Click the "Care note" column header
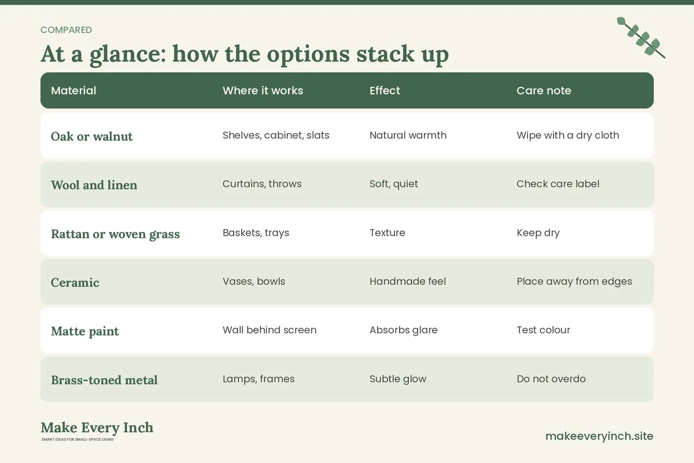Viewport: 694px width, 463px height. coord(544,90)
